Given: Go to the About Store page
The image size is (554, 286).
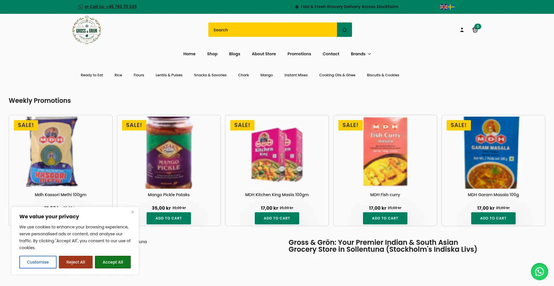Looking at the screenshot, I should tap(264, 54).
